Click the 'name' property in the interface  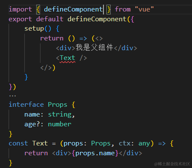click(x=32, y=114)
